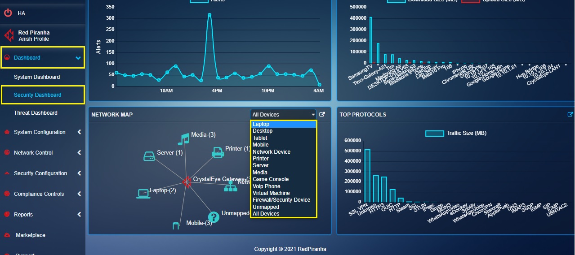Select Tablet from the device list
This screenshot has height=255, width=575.
(284, 138)
